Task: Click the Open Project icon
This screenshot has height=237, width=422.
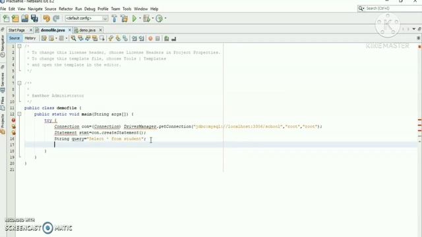Action: click(x=25, y=18)
